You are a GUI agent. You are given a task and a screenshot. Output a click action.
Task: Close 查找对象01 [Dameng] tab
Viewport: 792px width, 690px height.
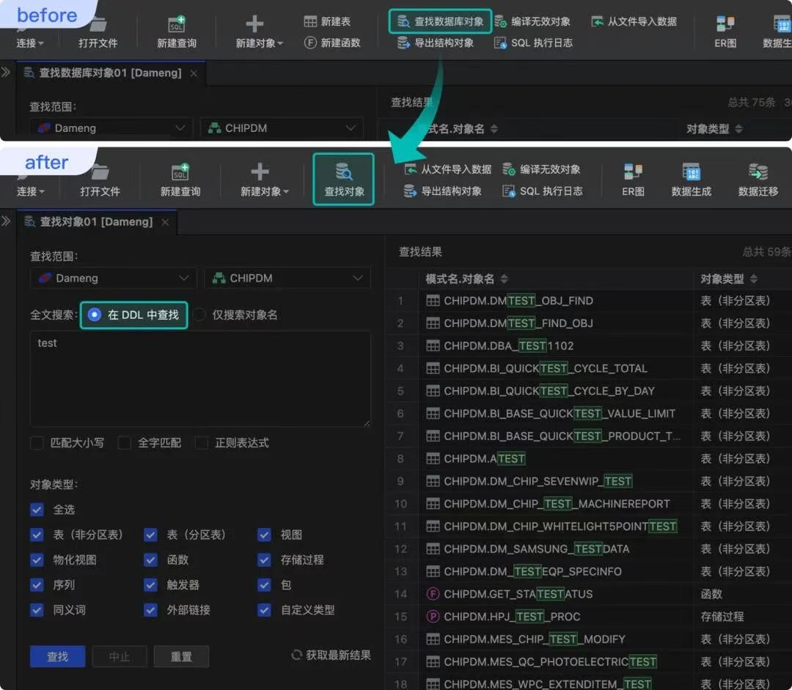coord(165,222)
